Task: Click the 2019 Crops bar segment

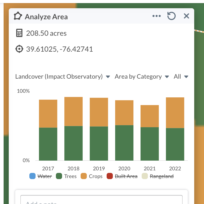Action: [x=99, y=112]
